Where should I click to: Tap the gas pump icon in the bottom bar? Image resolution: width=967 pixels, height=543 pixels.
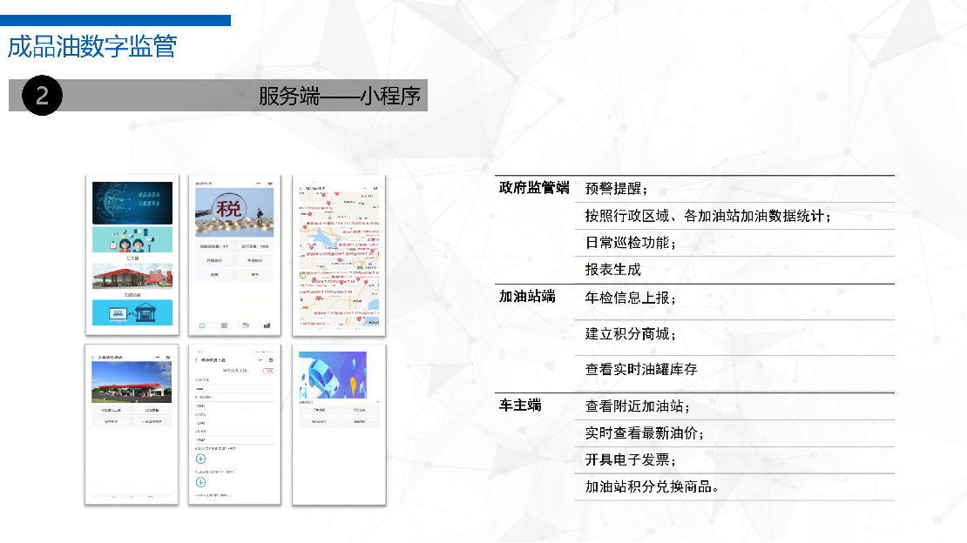point(246,325)
